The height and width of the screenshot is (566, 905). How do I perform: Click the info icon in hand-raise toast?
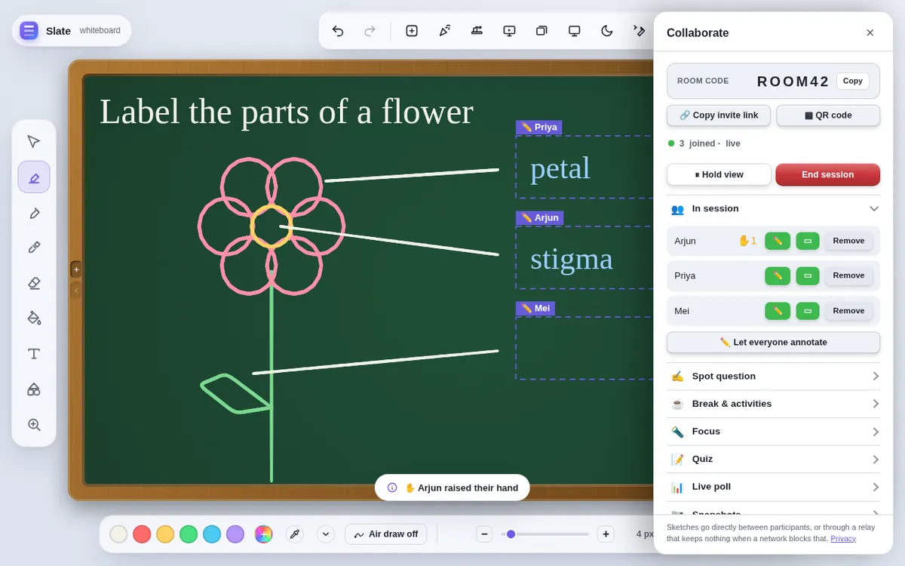point(392,488)
